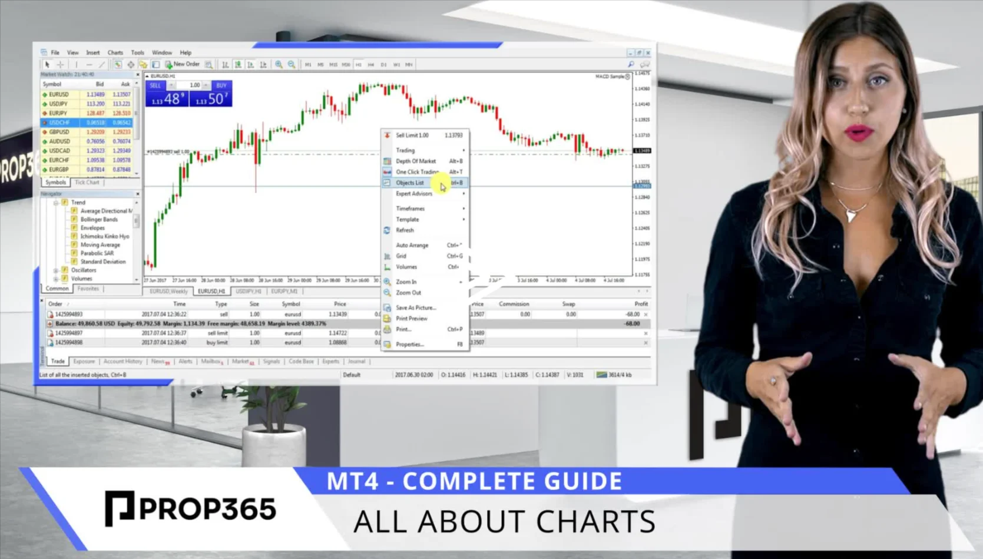The image size is (983, 559).
Task: Click toolbar zoom in magnifier
Action: click(x=279, y=65)
